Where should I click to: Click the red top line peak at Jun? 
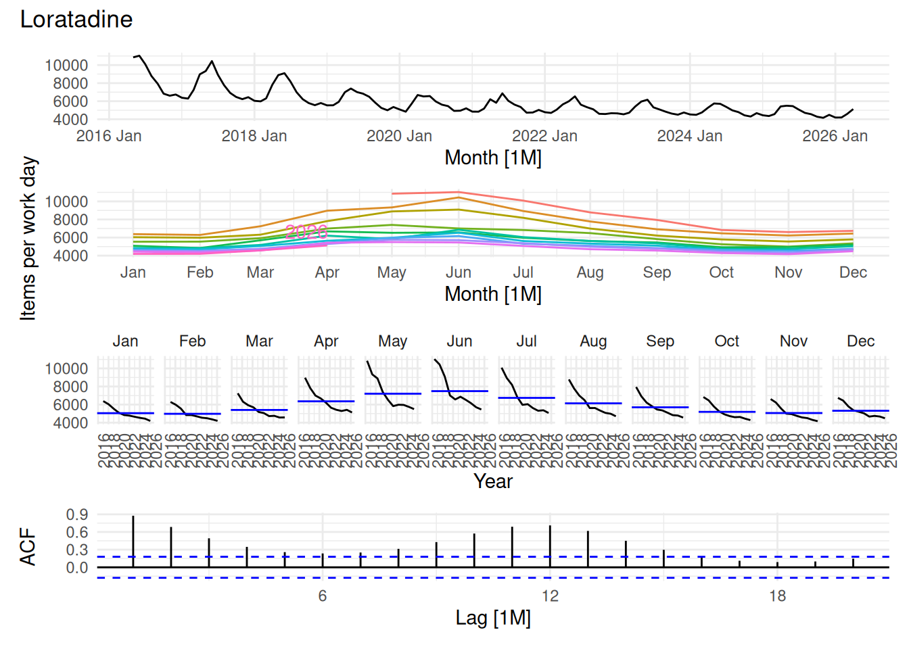click(459, 192)
